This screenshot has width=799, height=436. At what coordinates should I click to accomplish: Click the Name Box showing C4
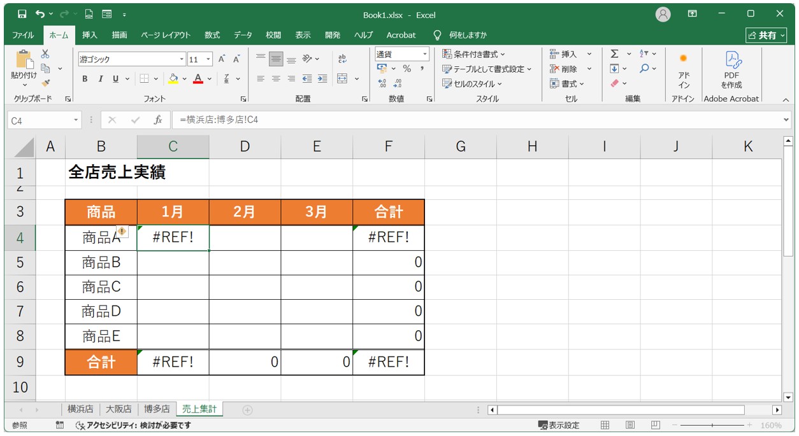tap(40, 120)
